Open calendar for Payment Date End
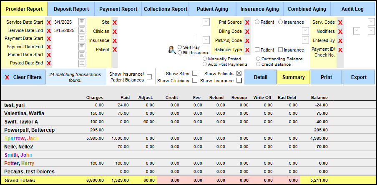 pos(82,47)
